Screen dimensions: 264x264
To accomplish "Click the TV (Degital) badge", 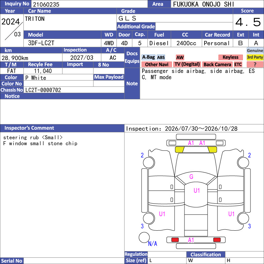I will 187,64.
